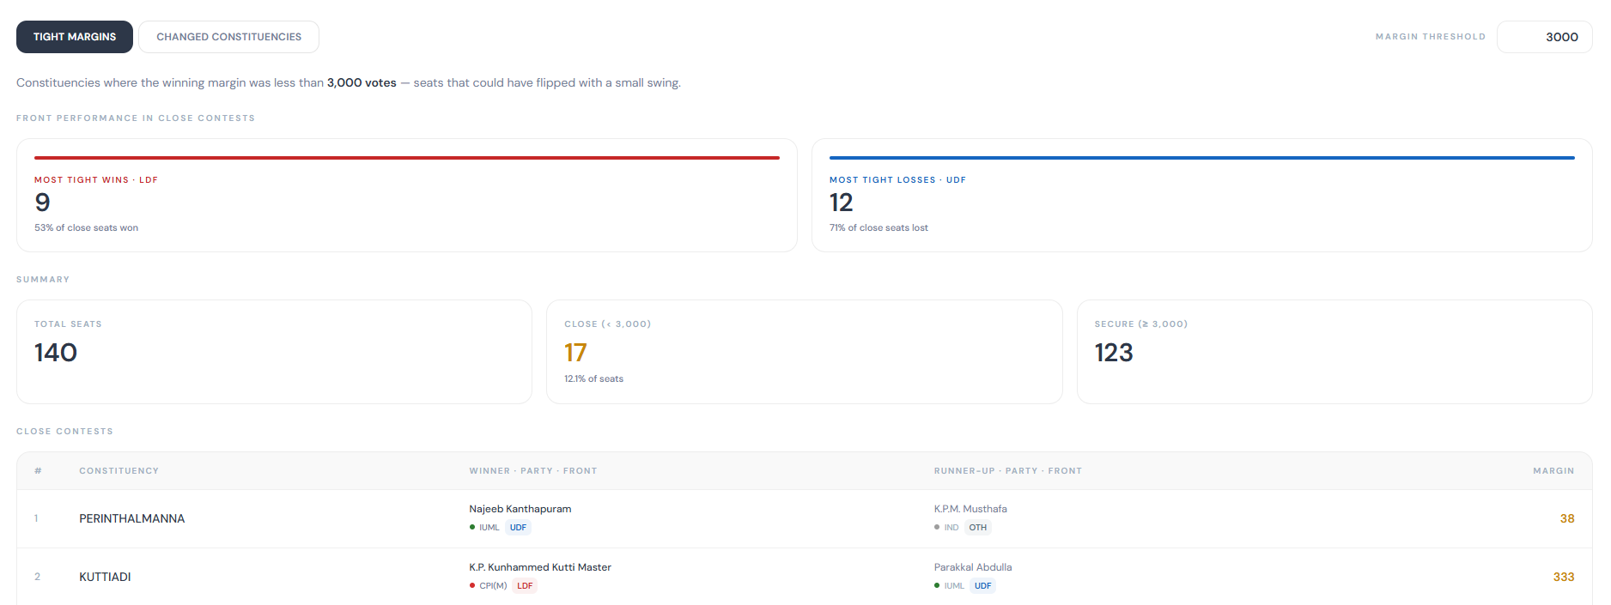Select the Most Tight Wins LDF card
The height and width of the screenshot is (605, 1611).
(x=406, y=196)
